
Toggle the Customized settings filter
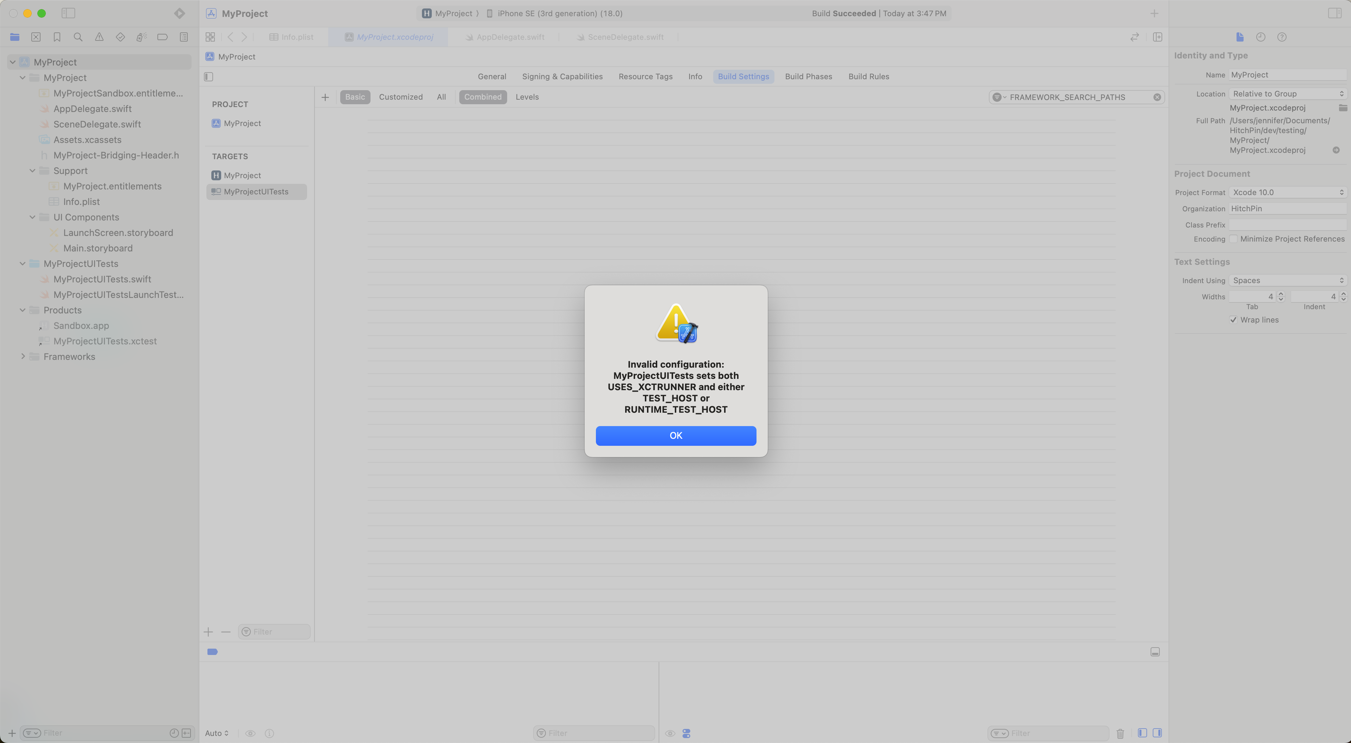coord(401,97)
